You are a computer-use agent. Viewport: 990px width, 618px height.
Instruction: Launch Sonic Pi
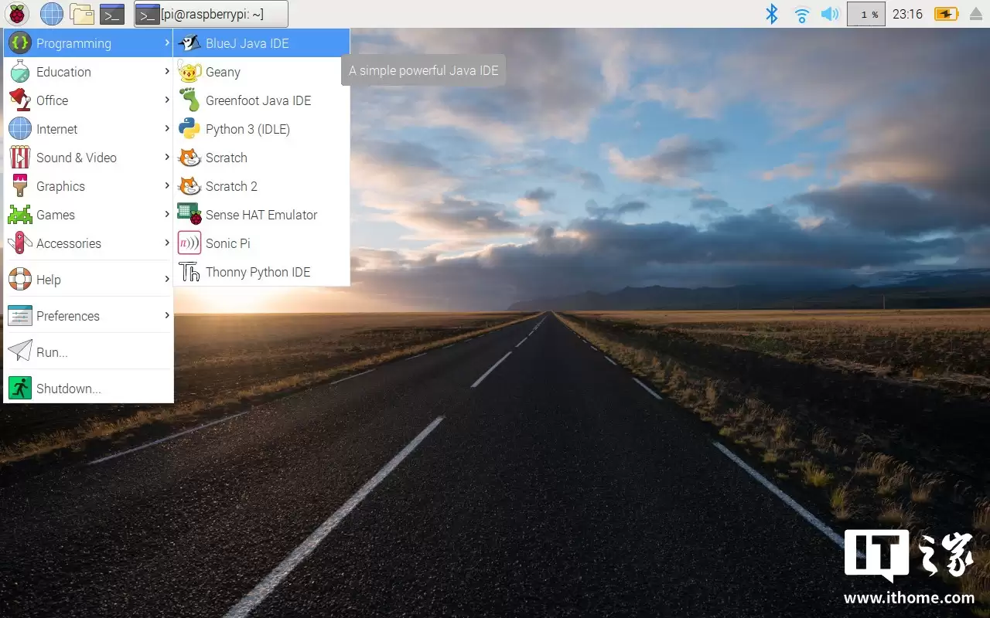coord(227,243)
